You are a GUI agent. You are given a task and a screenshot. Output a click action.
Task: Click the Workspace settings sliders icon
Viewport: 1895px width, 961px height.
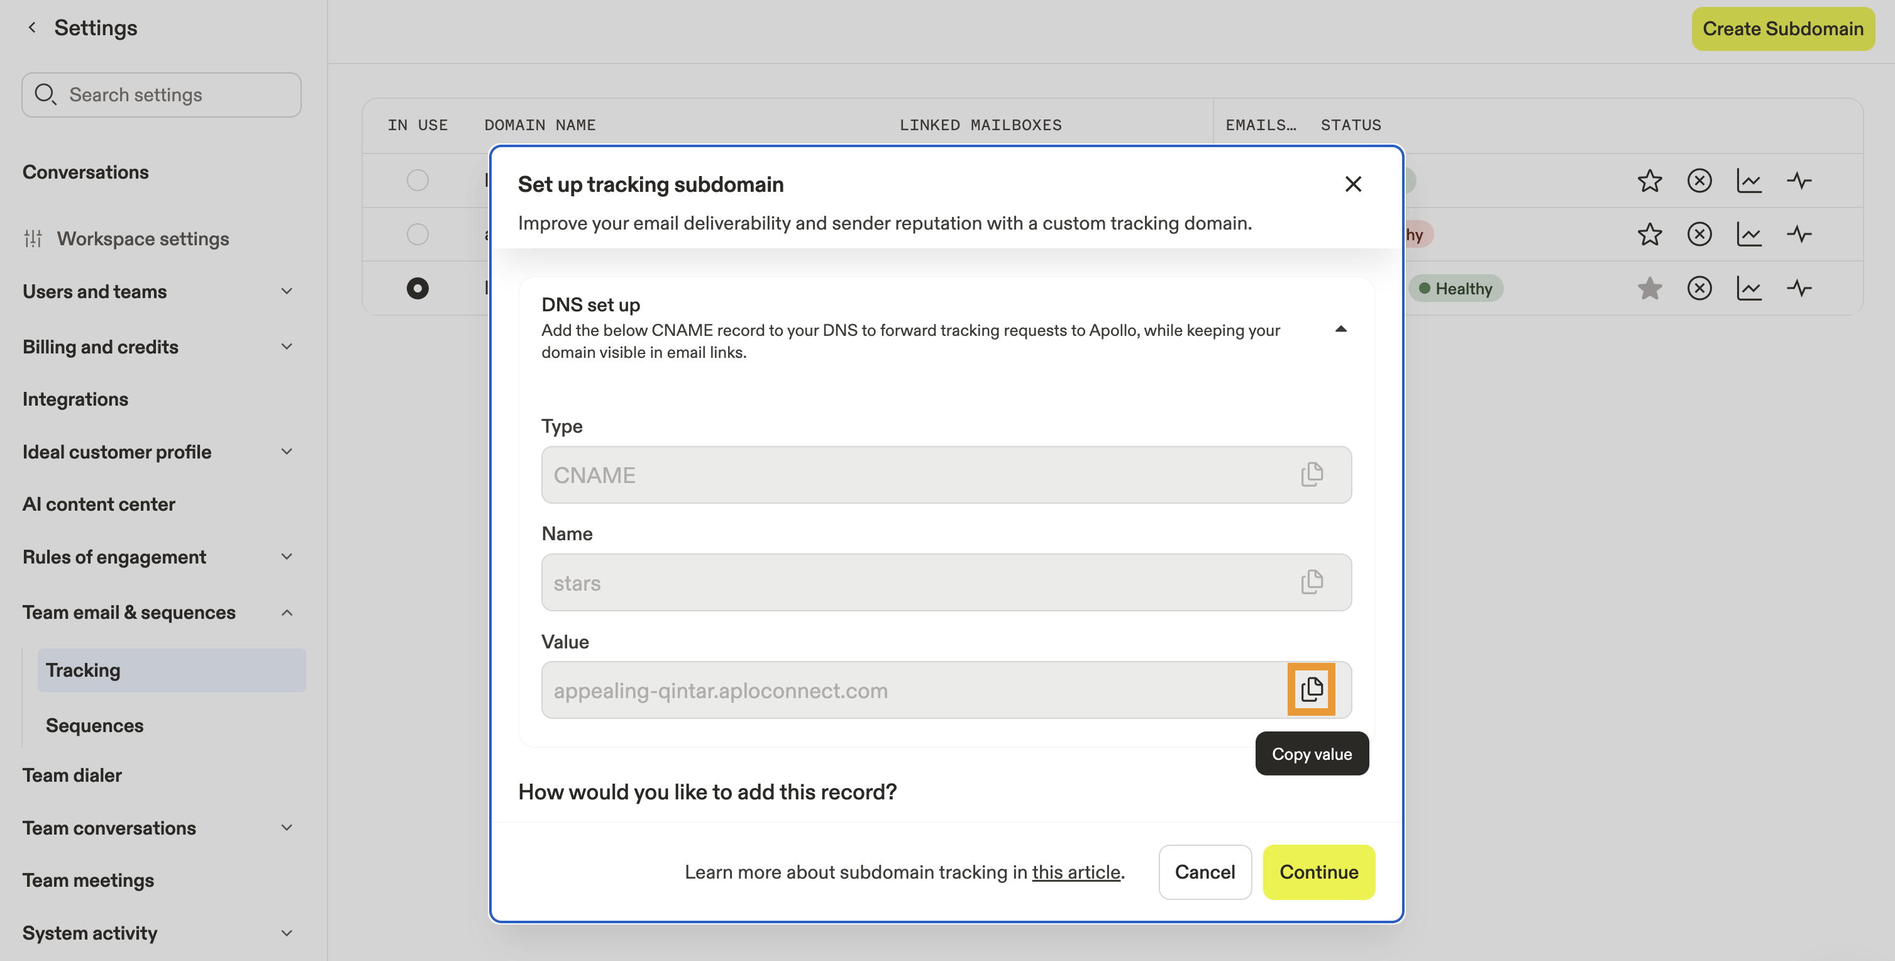[33, 238]
